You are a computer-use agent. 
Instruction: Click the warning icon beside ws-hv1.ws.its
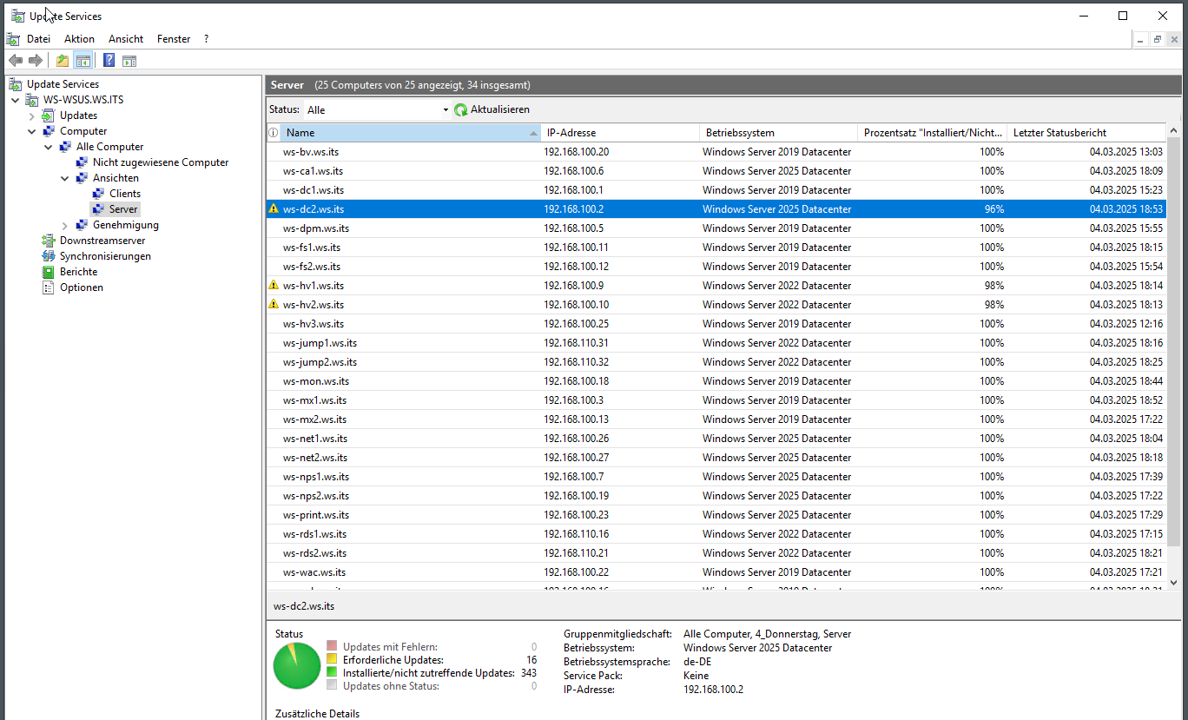(274, 286)
